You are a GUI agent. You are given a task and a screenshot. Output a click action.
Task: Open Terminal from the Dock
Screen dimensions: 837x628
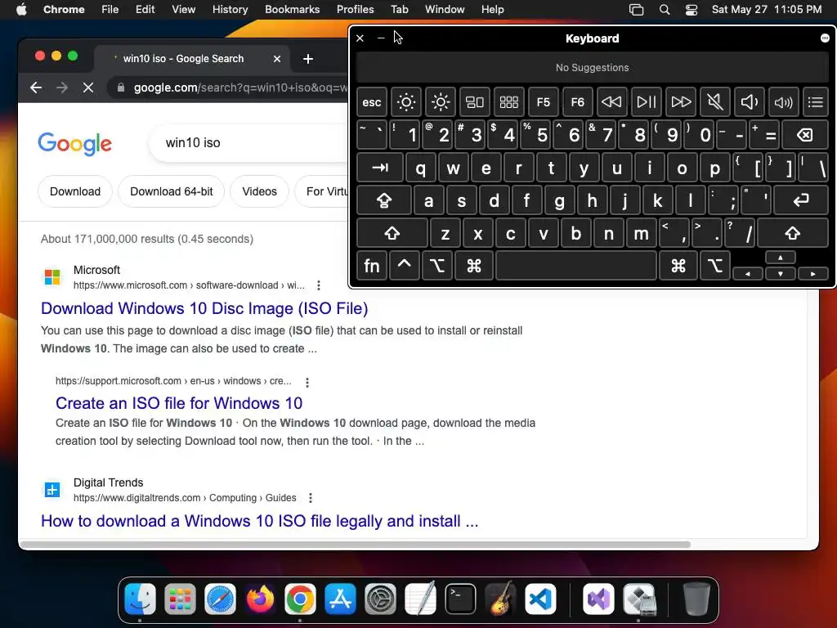460,599
